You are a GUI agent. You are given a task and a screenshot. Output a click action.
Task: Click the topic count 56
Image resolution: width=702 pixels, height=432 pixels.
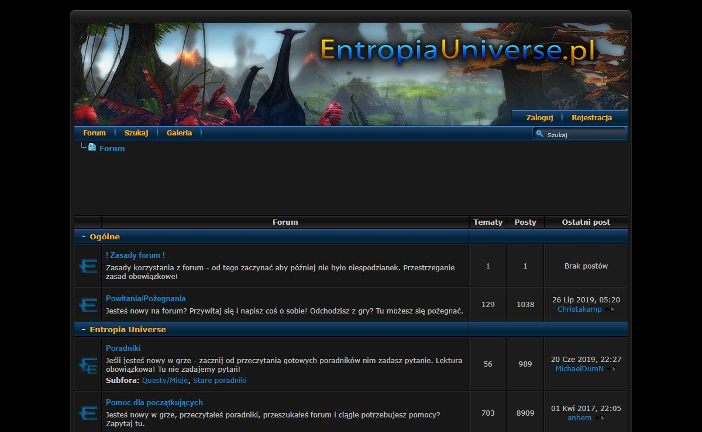[x=488, y=364]
